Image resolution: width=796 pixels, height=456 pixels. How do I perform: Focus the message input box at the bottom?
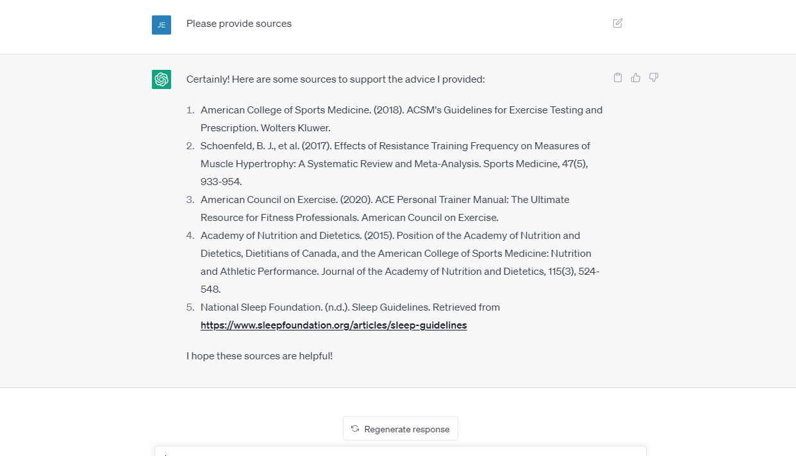pos(400,452)
